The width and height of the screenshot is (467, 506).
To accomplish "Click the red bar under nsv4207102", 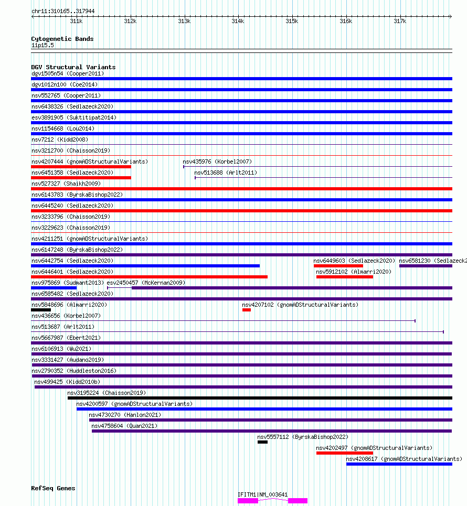I will point(247,310).
